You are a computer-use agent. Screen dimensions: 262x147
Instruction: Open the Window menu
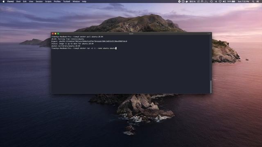click(76, 2)
